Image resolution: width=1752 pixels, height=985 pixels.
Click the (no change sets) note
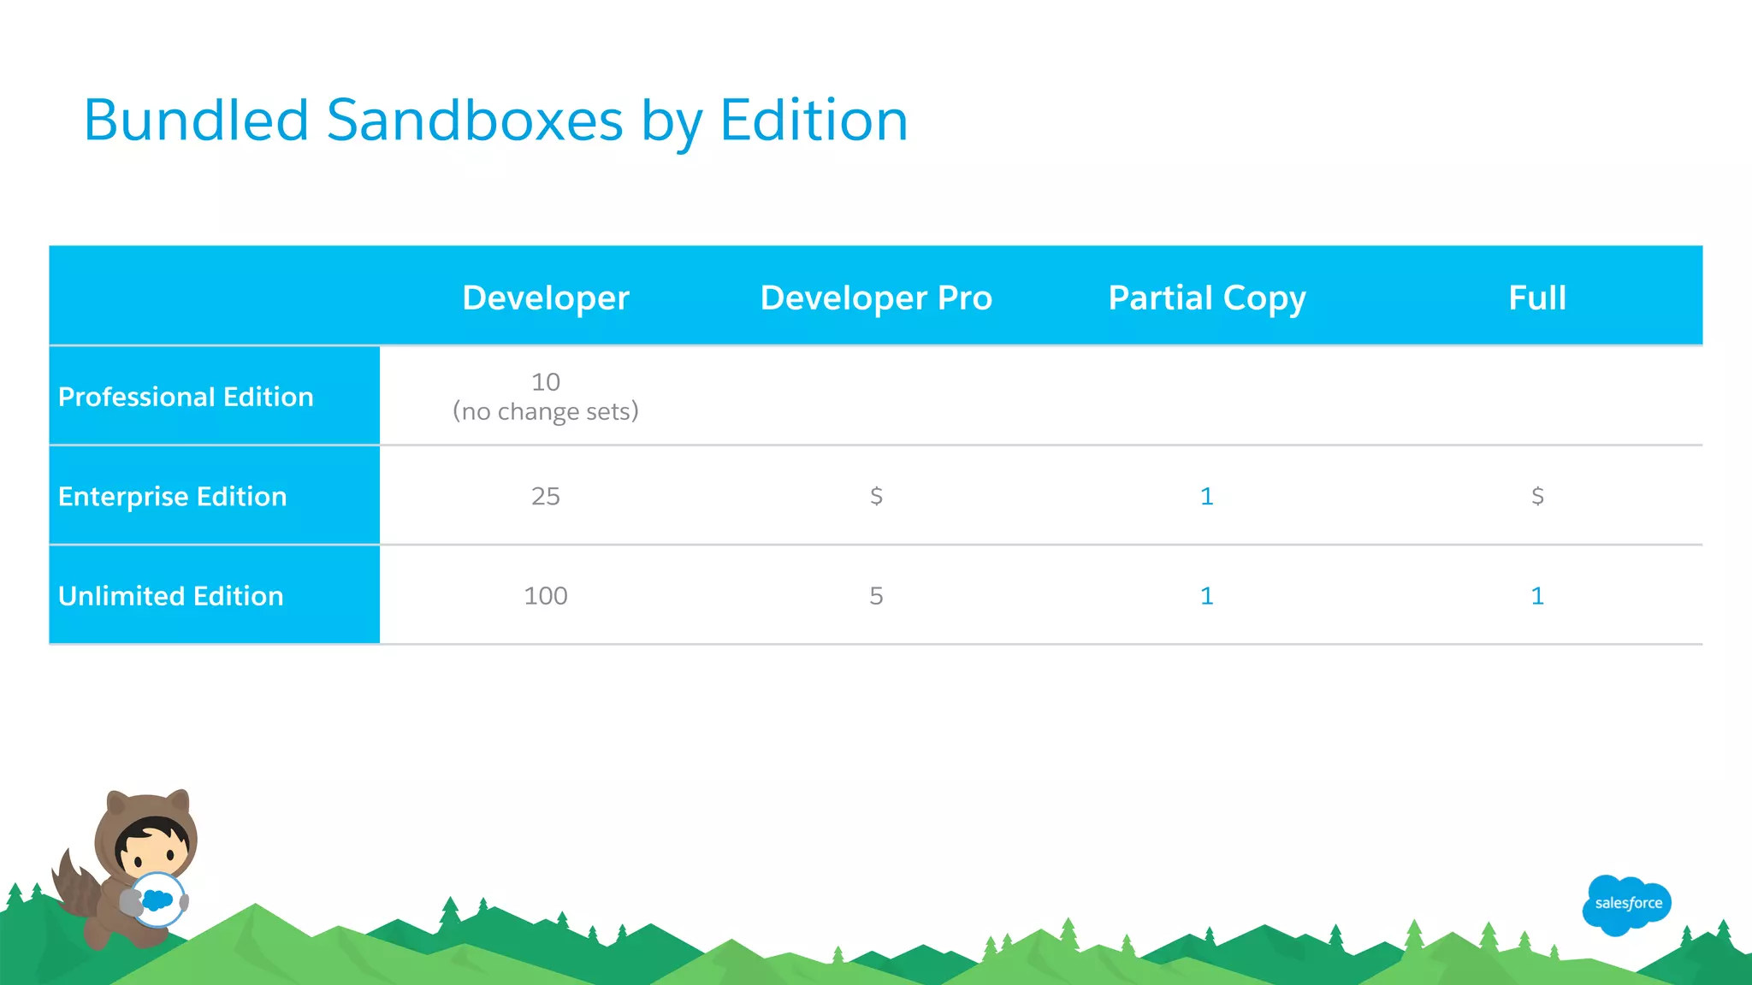[546, 411]
